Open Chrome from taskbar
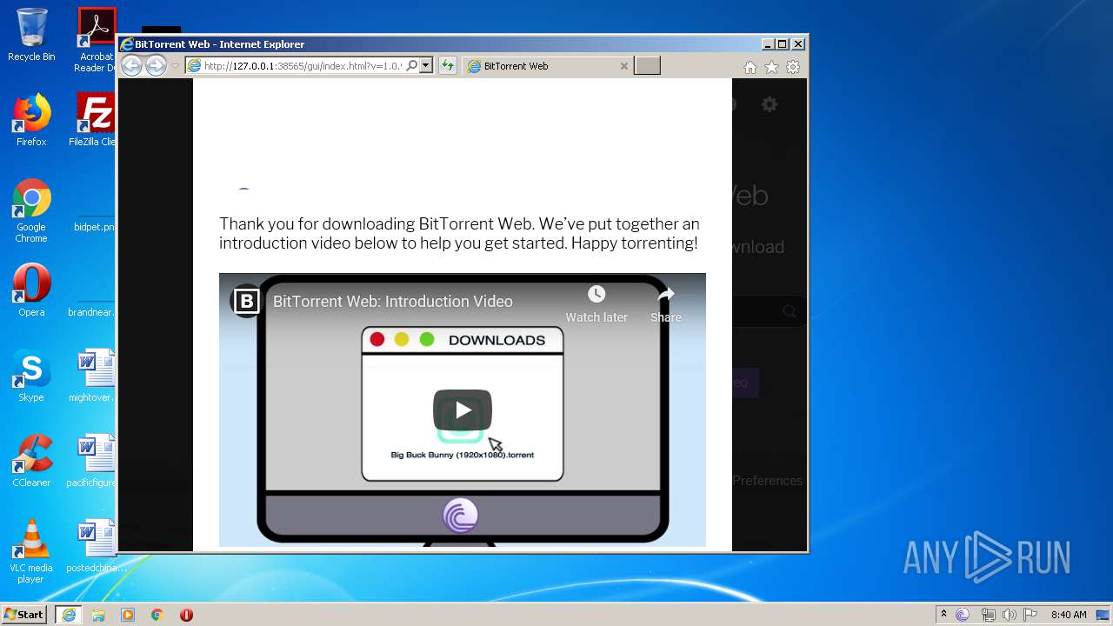 157,615
